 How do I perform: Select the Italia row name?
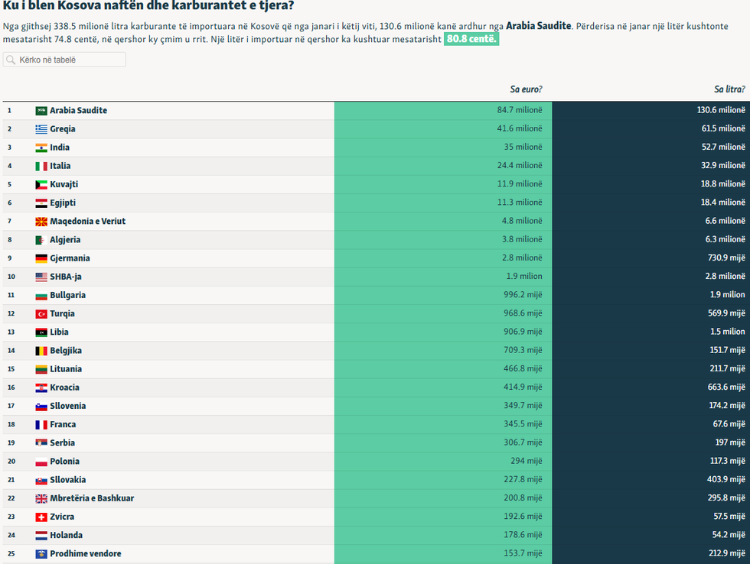point(60,166)
